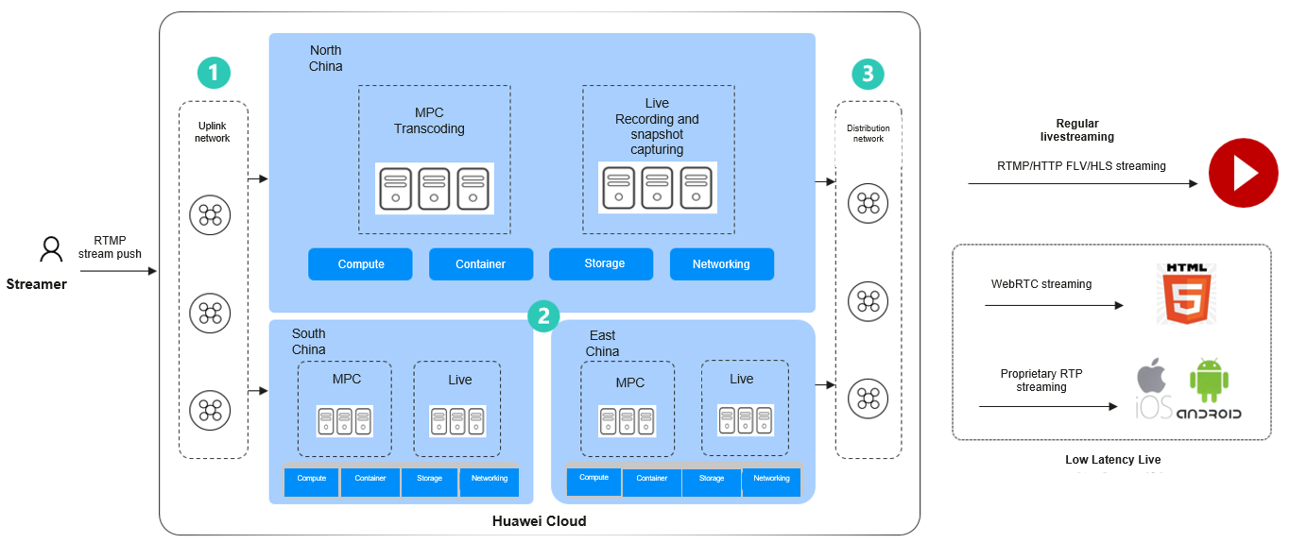Click the Compute box in South China

point(312,482)
